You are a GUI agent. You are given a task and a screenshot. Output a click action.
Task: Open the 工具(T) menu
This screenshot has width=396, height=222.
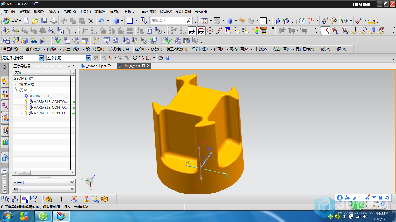85,12
